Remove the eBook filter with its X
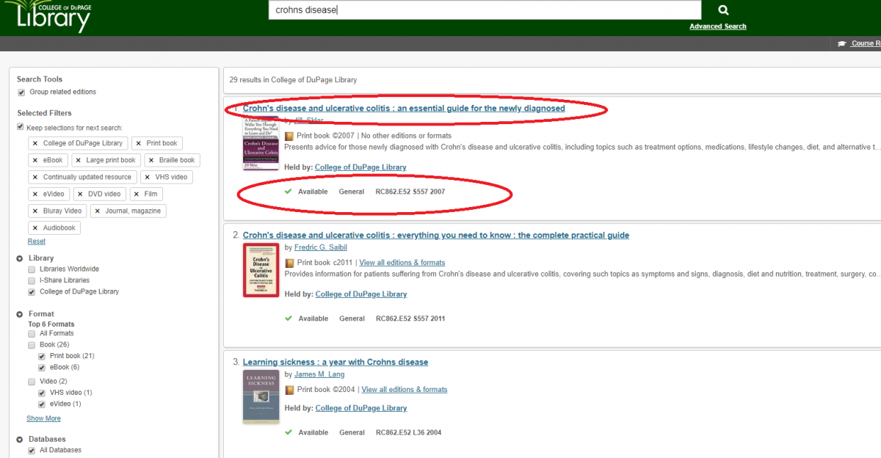Image resolution: width=881 pixels, height=458 pixels. (35, 160)
